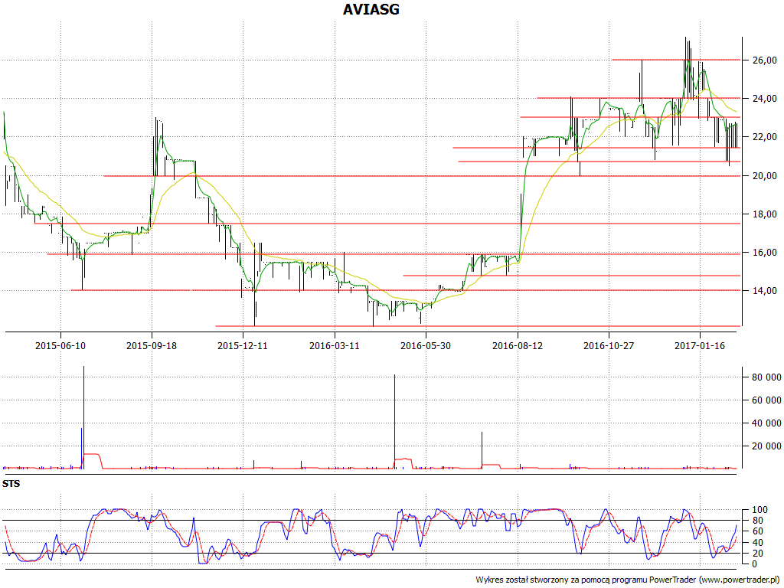The width and height of the screenshot is (784, 588).
Task: Click the 0 value on STS axis
Action: 756,564
